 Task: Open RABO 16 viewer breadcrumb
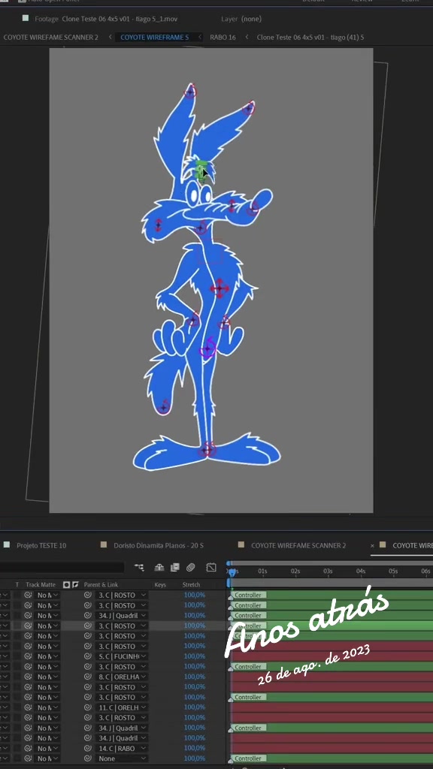click(x=223, y=38)
